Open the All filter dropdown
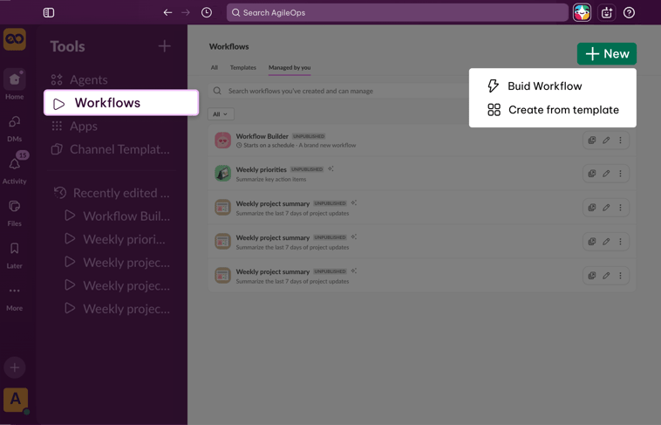The image size is (661, 425). [221, 114]
